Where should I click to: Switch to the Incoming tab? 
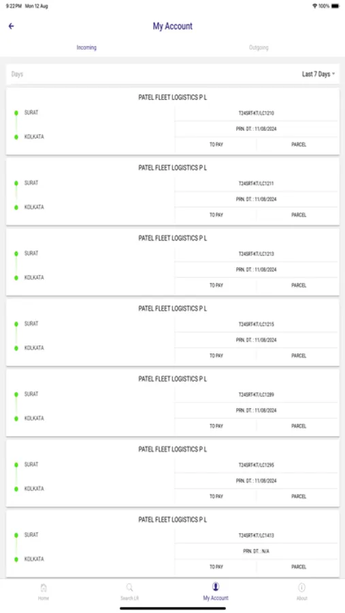86,48
